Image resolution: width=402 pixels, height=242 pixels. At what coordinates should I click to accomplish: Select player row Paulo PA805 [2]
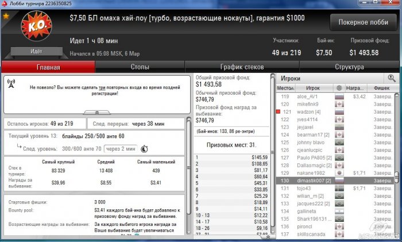pyautogui.click(x=335, y=158)
